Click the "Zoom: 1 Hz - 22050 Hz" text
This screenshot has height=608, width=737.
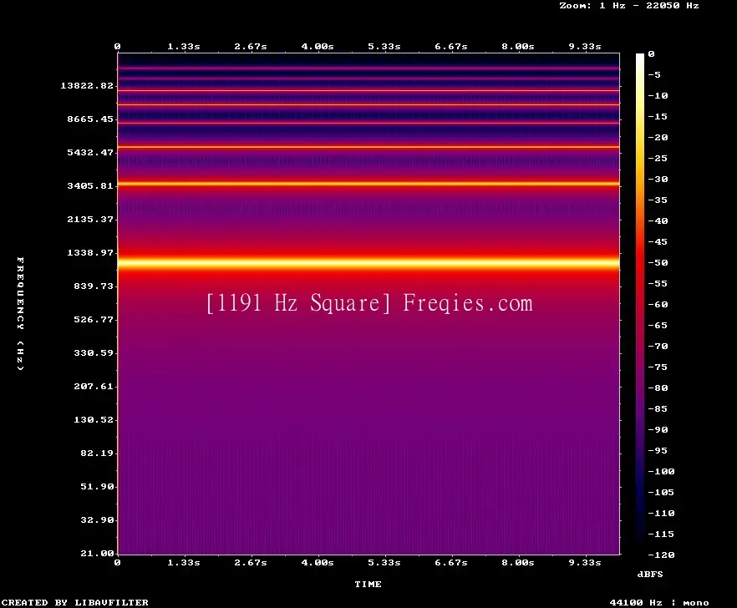click(629, 6)
